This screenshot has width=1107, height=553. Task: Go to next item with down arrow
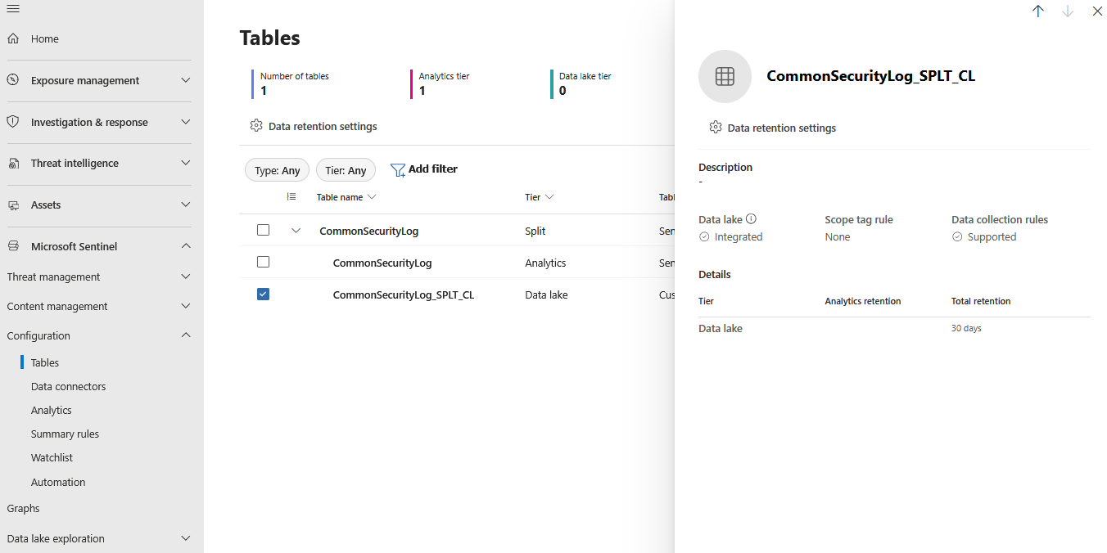coord(1068,11)
